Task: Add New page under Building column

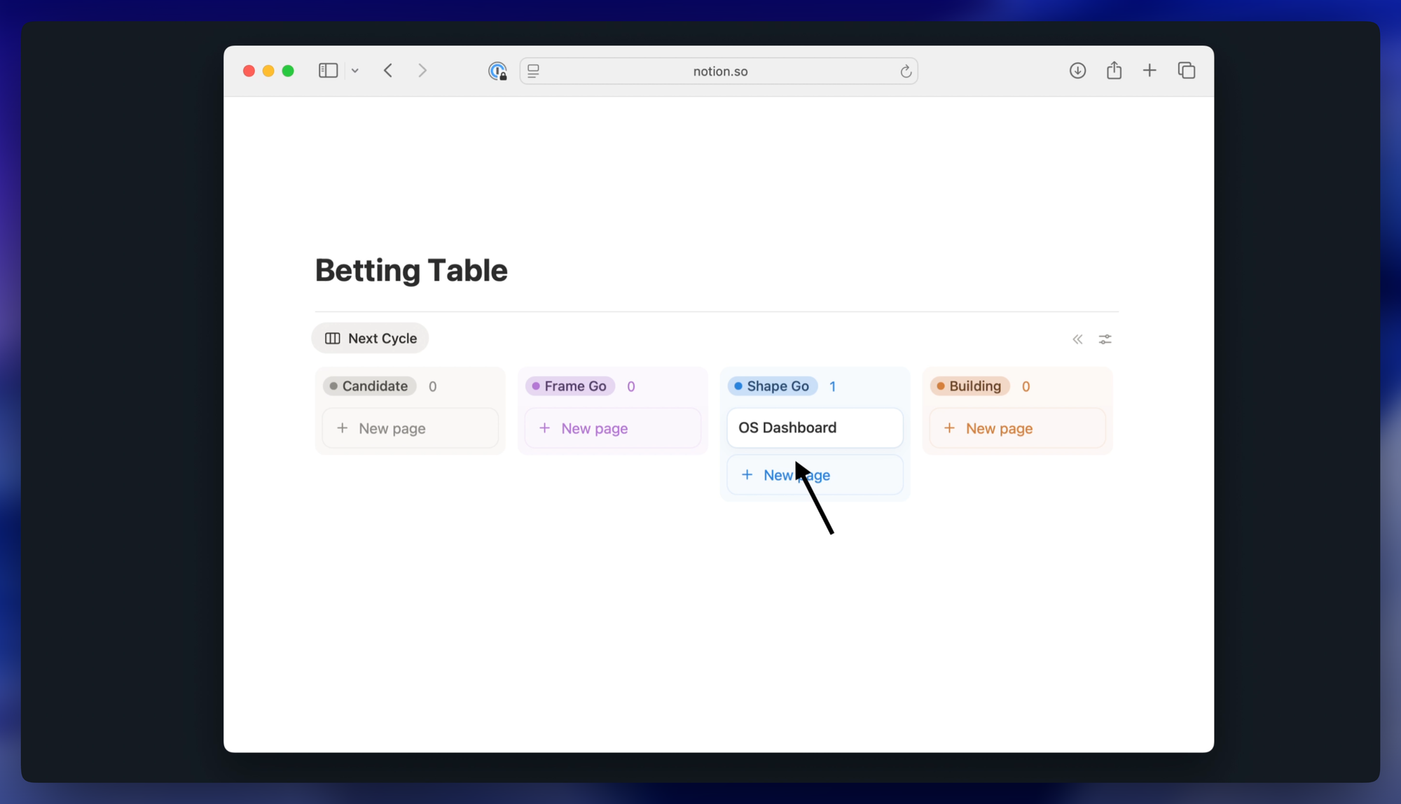Action: click(x=1017, y=428)
